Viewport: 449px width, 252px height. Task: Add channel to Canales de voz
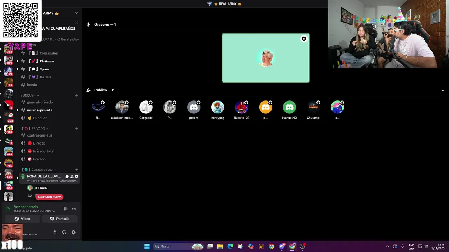click(x=76, y=170)
